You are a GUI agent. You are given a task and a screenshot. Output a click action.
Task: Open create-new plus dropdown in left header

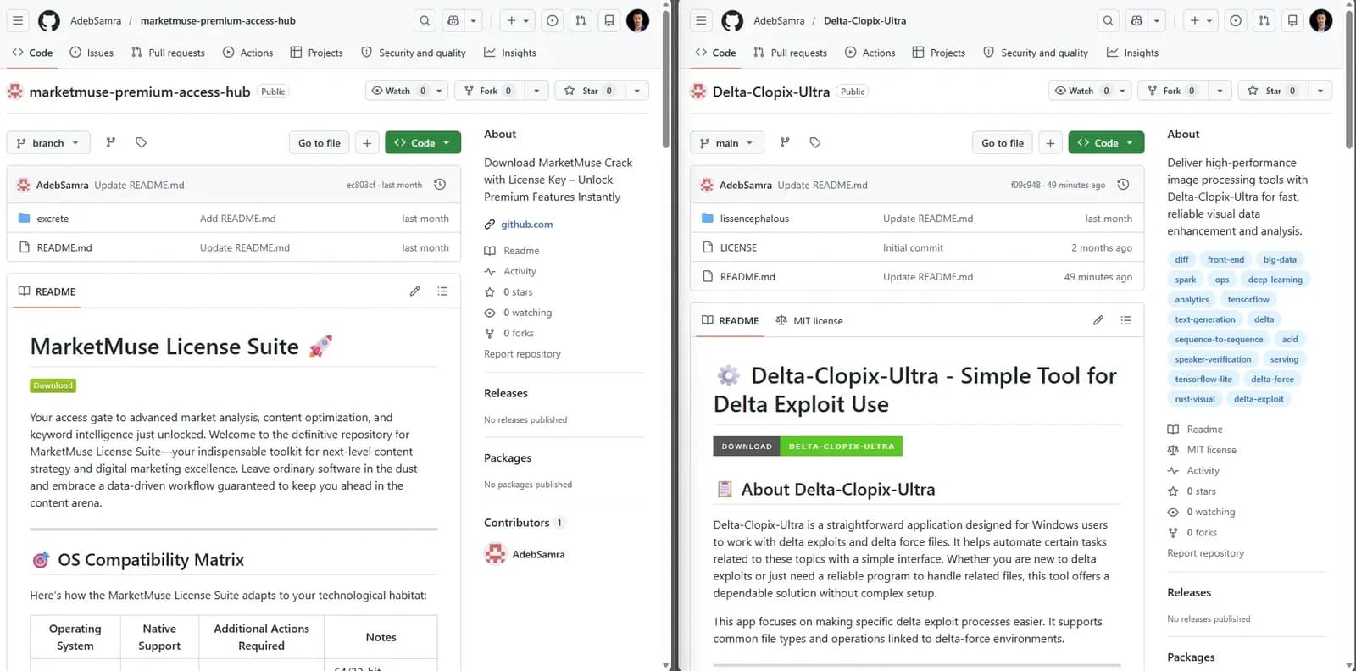coord(517,20)
